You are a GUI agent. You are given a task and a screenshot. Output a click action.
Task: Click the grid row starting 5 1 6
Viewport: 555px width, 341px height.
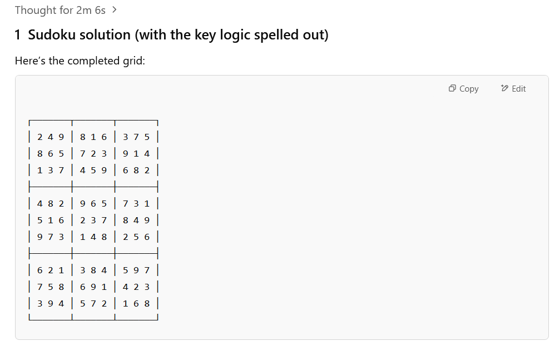[x=93, y=220]
